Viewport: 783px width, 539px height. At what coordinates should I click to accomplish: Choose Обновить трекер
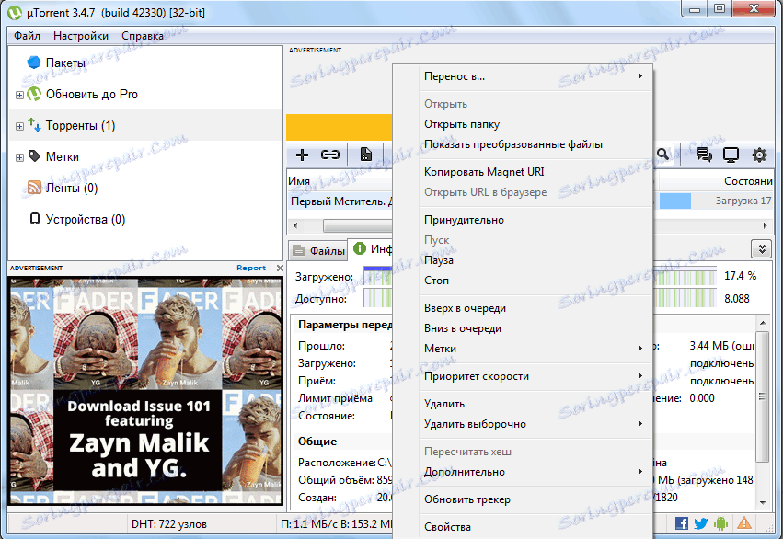pyautogui.click(x=535, y=499)
